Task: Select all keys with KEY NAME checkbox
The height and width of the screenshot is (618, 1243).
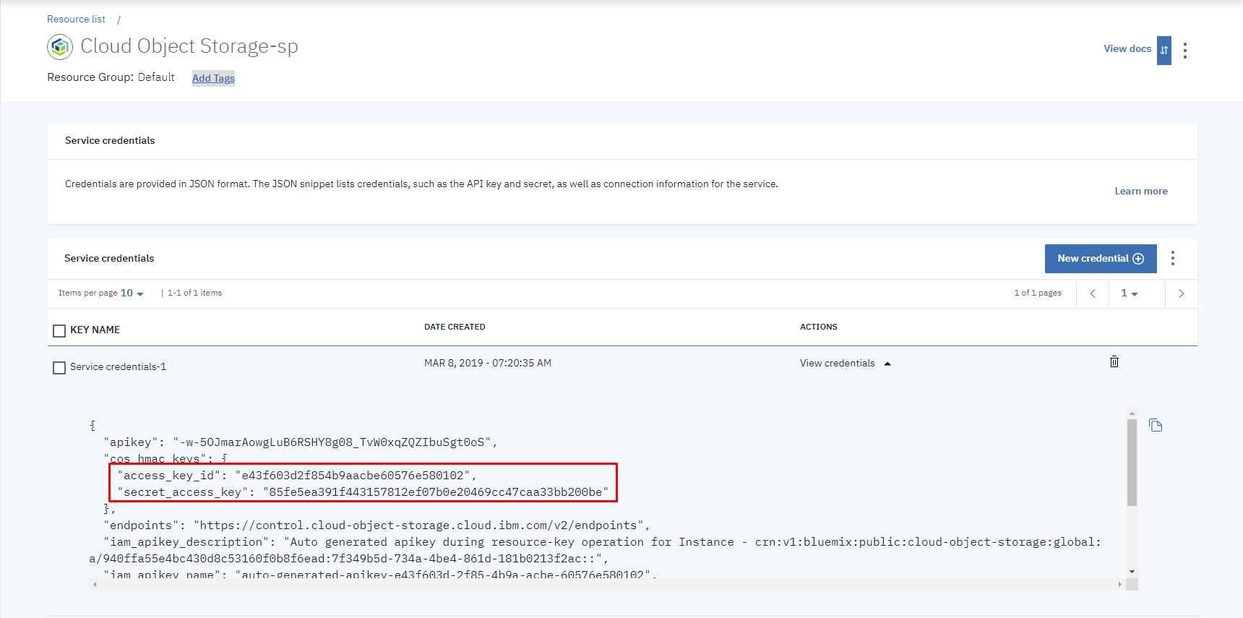Action: (x=59, y=331)
